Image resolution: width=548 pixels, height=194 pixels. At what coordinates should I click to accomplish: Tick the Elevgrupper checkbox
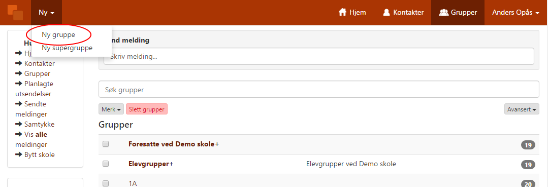click(106, 164)
